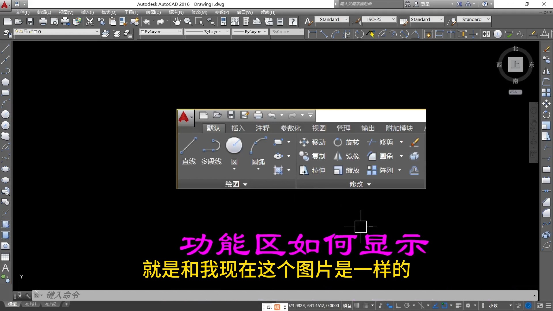553x311 pixels.
Task: Enable Ortho mode in the status bar
Action: [x=398, y=305]
